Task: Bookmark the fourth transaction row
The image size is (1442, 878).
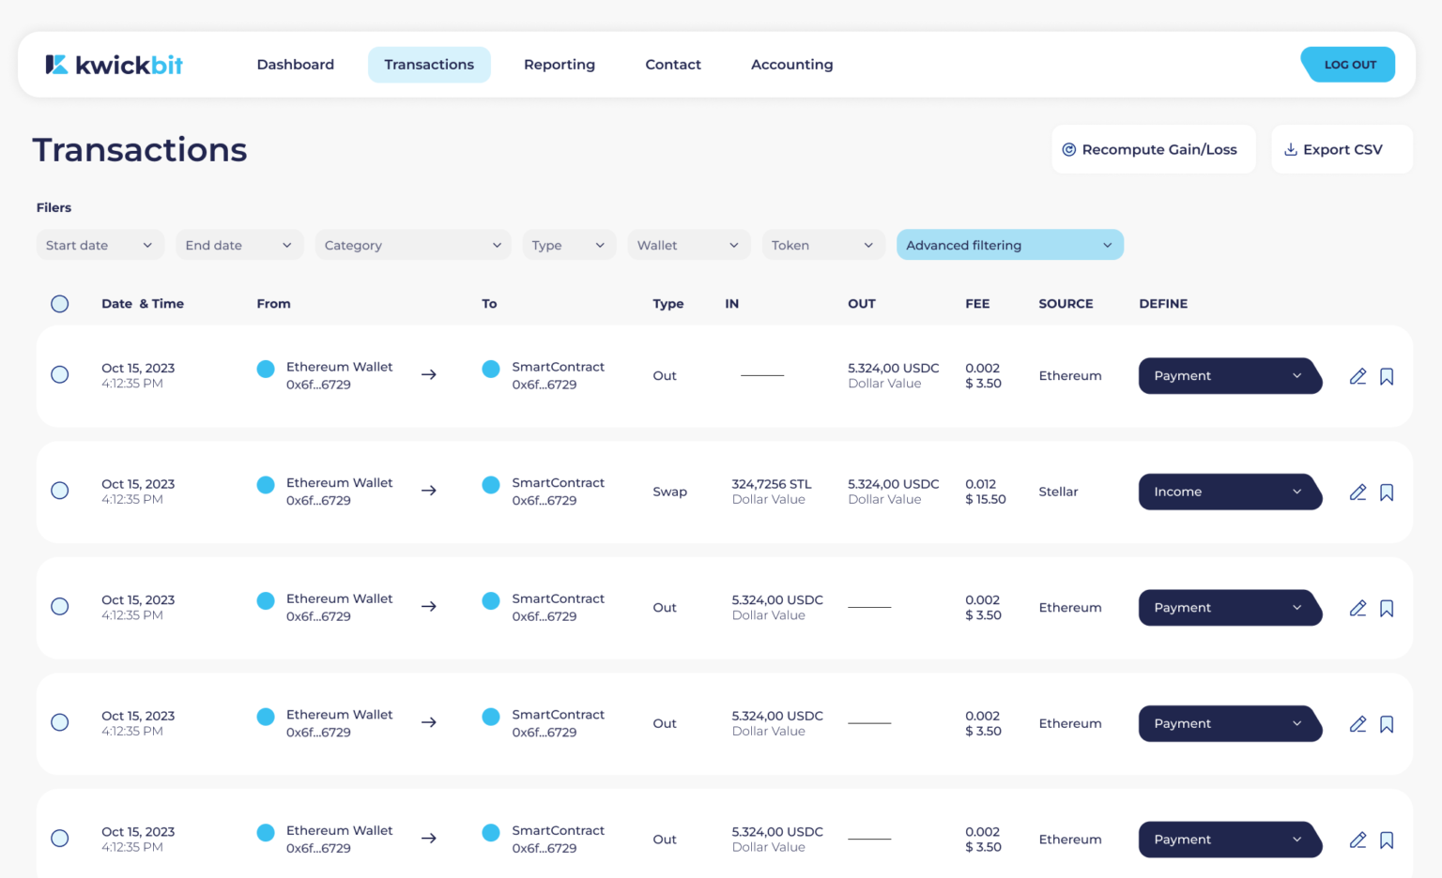Action: [1387, 724]
